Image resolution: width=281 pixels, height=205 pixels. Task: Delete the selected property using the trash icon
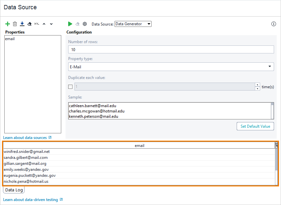[x=15, y=24]
